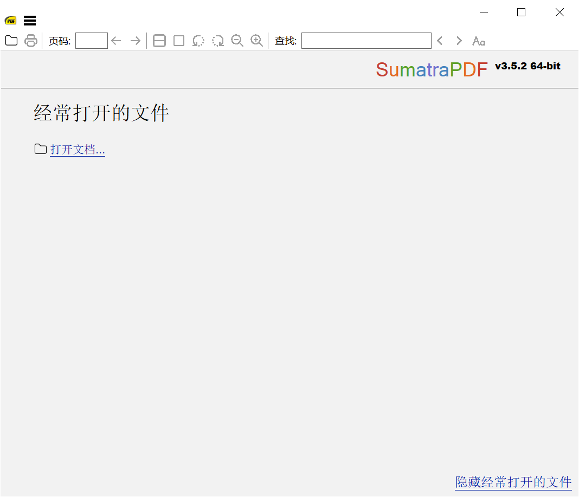Click 隐藏经常打开的文件 link
Screen dimensions: 579x497
pos(513,482)
